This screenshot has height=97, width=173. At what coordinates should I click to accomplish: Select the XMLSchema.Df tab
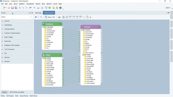[x=49, y=13]
